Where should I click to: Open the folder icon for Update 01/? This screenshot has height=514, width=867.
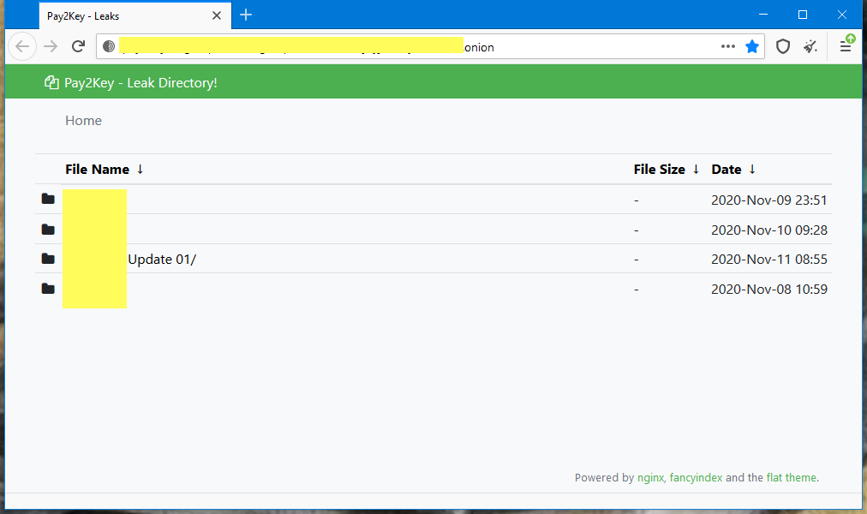48,259
